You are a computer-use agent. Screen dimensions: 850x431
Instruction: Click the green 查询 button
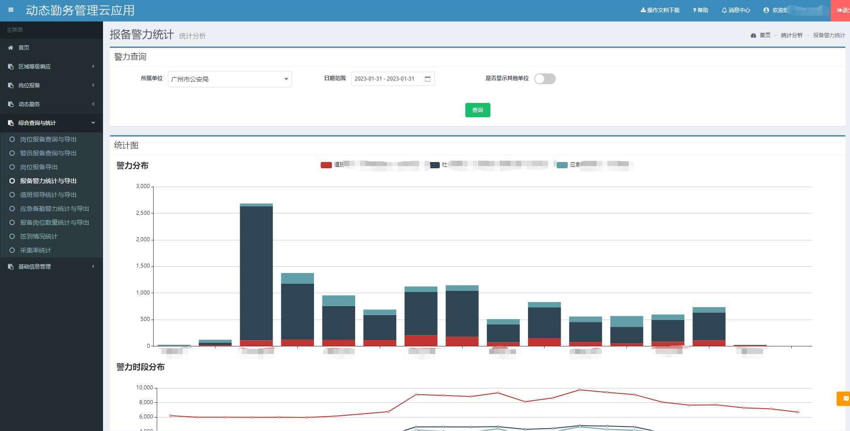[x=478, y=110]
